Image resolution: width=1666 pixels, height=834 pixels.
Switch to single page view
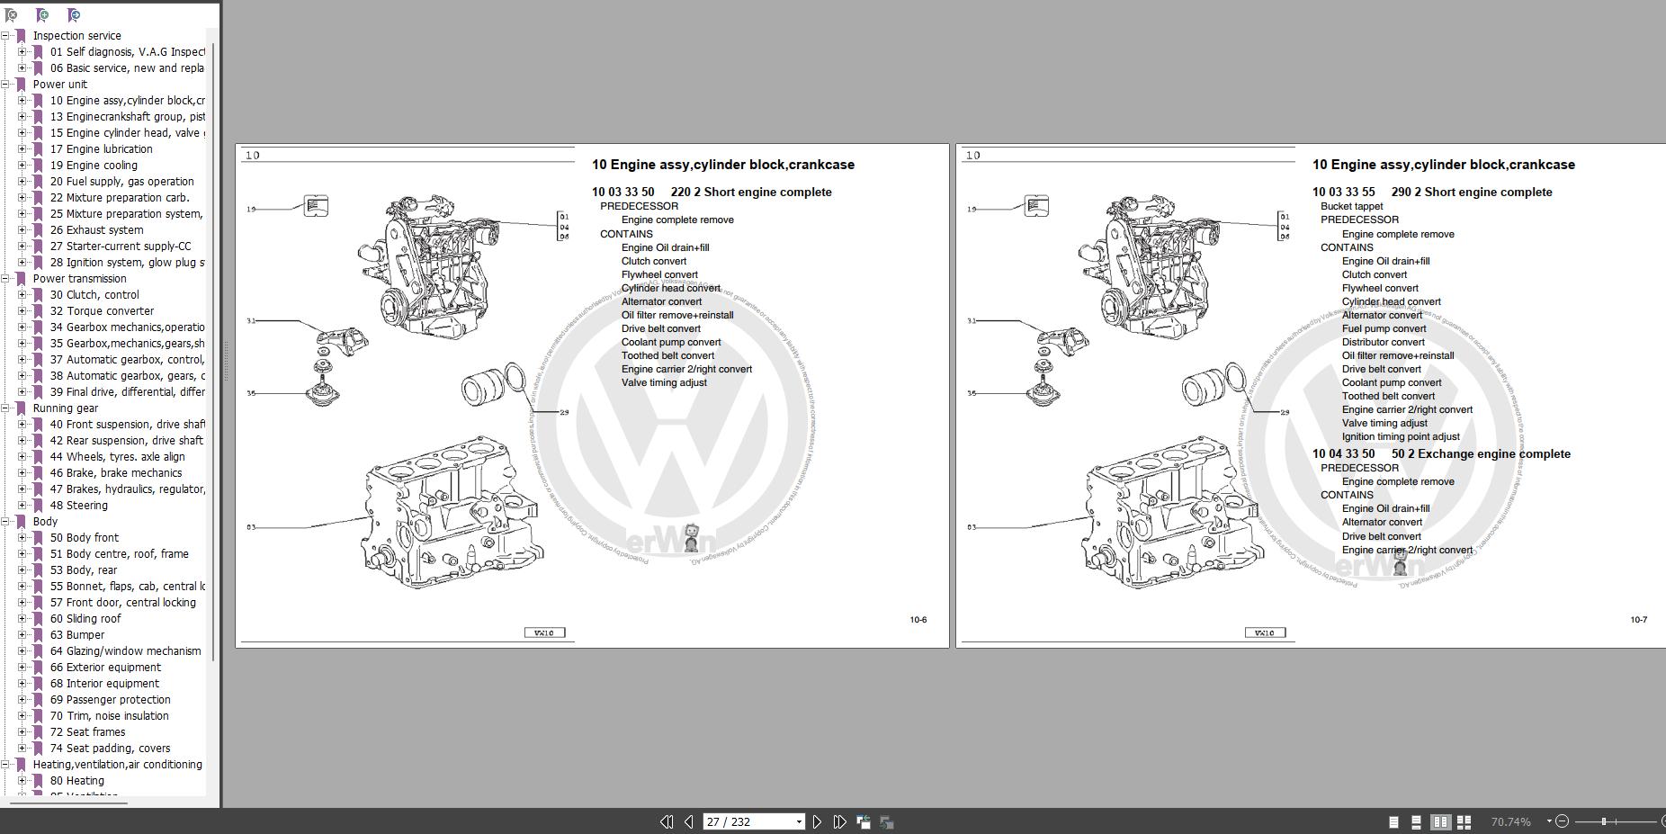[x=1393, y=821]
